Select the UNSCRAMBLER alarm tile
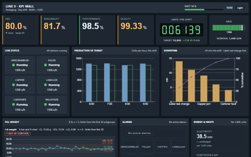 coord(130,146)
